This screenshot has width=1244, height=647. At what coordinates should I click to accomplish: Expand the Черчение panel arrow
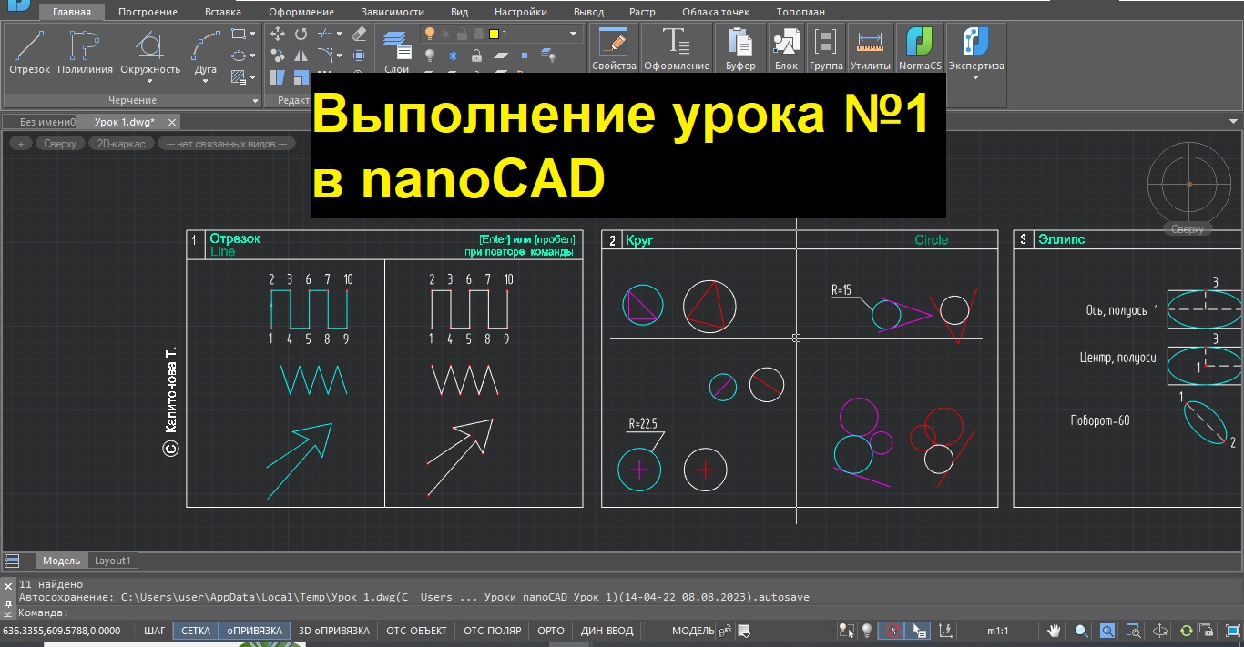tap(255, 100)
